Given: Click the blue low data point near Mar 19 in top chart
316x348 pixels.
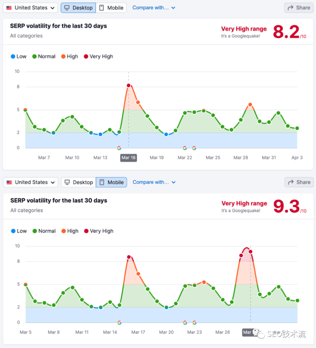Looking at the screenshot, I should pos(166,135).
